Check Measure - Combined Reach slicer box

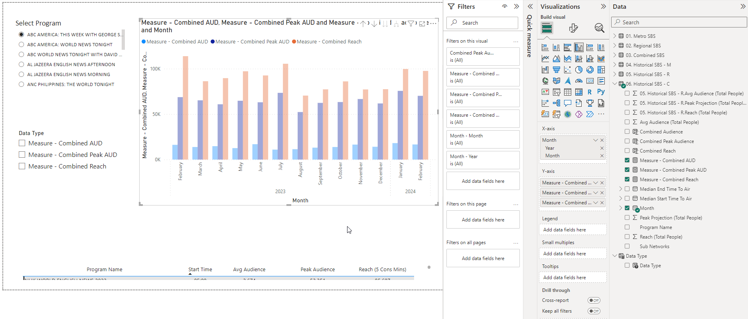pyautogui.click(x=22, y=166)
